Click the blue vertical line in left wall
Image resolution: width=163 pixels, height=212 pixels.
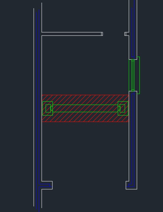click(36, 111)
